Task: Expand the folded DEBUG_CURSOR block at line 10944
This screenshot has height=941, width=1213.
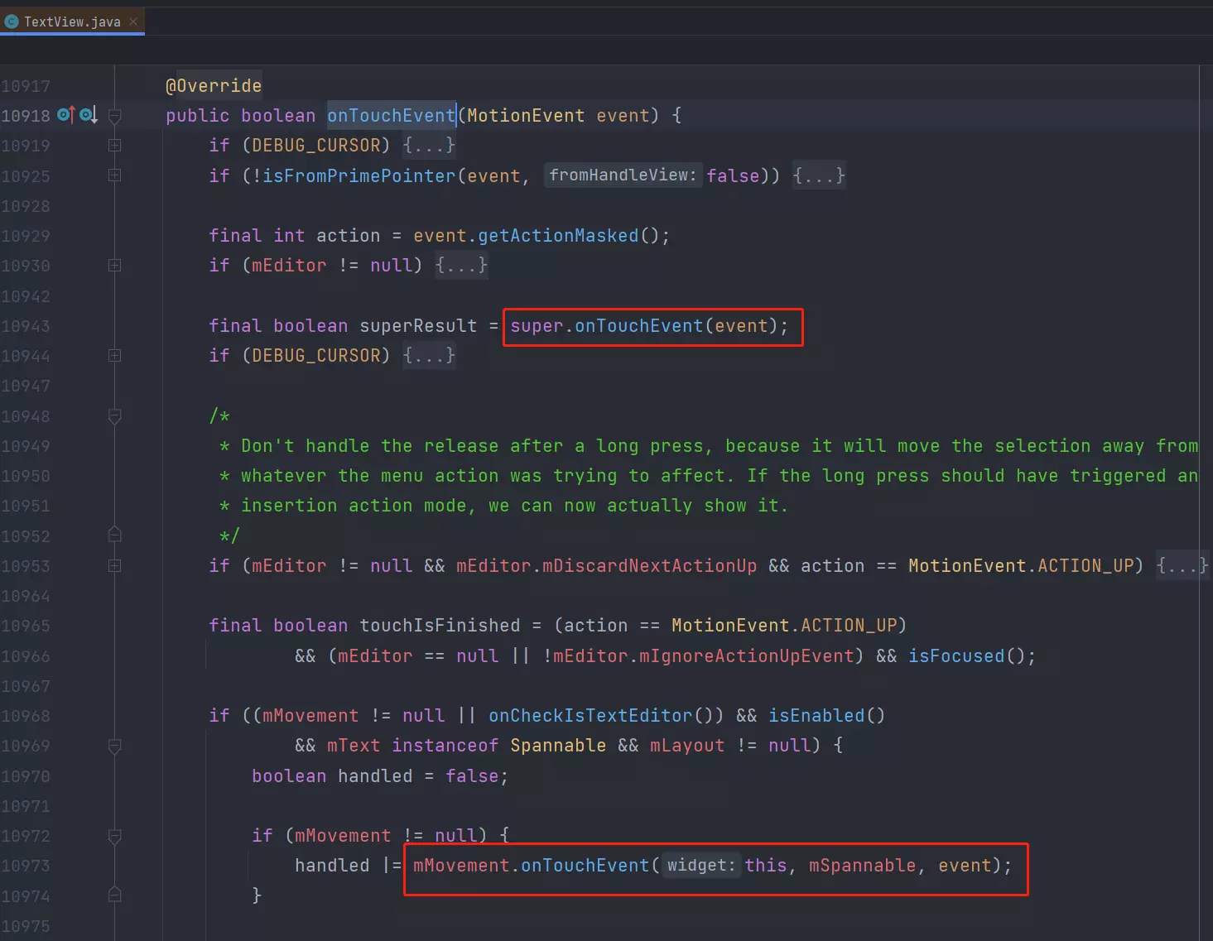Action: click(x=115, y=356)
